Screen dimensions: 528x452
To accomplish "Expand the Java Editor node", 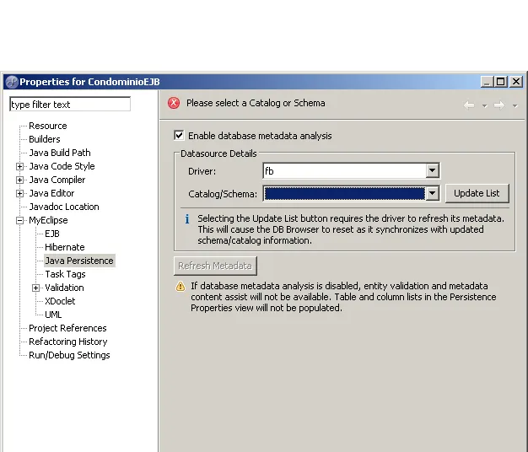I will coord(20,193).
